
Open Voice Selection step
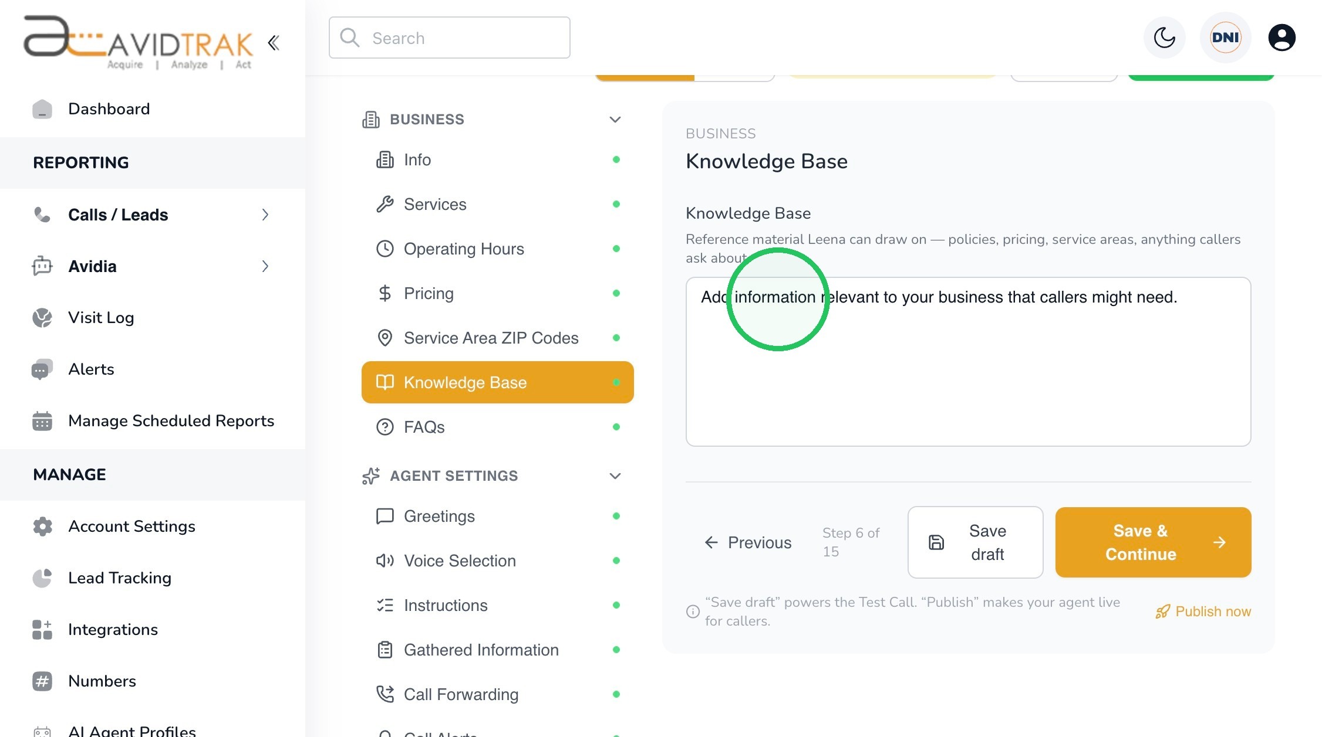pyautogui.click(x=498, y=561)
